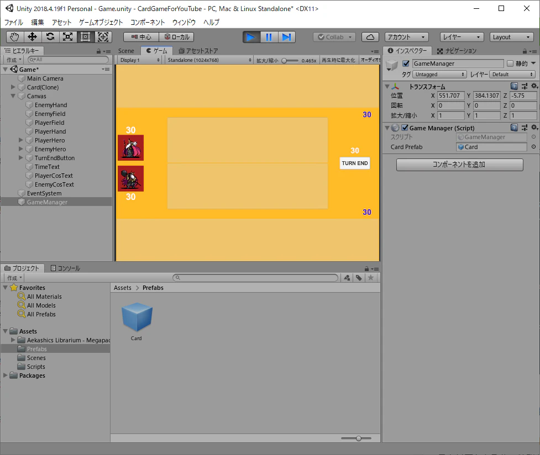This screenshot has width=540, height=455.
Task: Open the Untagged tag dropdown
Action: (x=439, y=75)
